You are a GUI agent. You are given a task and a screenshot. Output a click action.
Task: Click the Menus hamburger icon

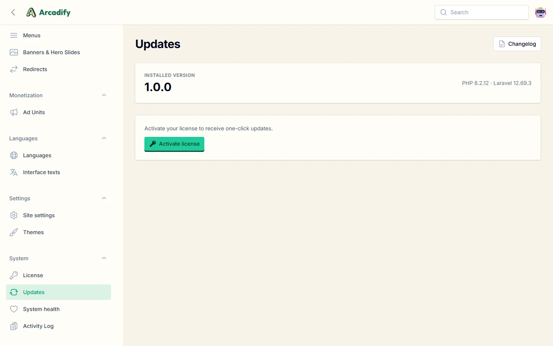14,35
